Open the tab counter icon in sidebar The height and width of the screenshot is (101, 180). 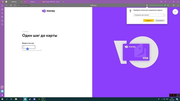point(2,20)
